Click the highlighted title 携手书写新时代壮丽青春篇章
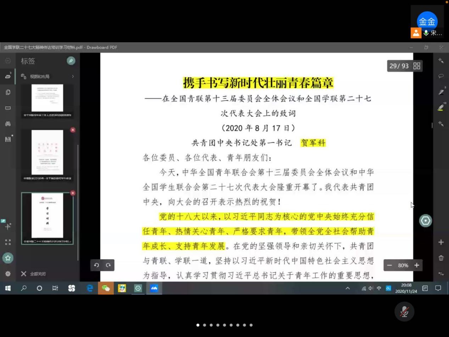The image size is (449, 337). [258, 83]
